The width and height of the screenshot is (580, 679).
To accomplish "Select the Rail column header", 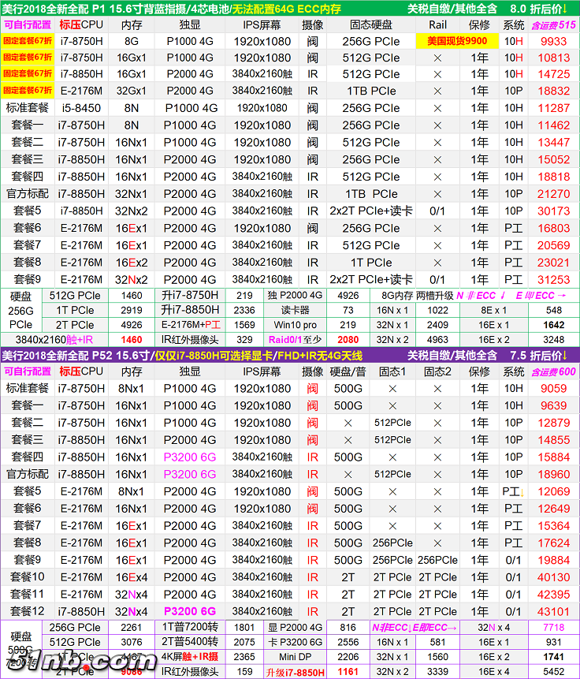I will [438, 24].
